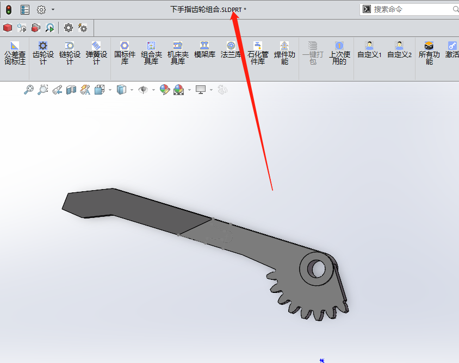Click the red and gray blocks icon

(x=36, y=28)
